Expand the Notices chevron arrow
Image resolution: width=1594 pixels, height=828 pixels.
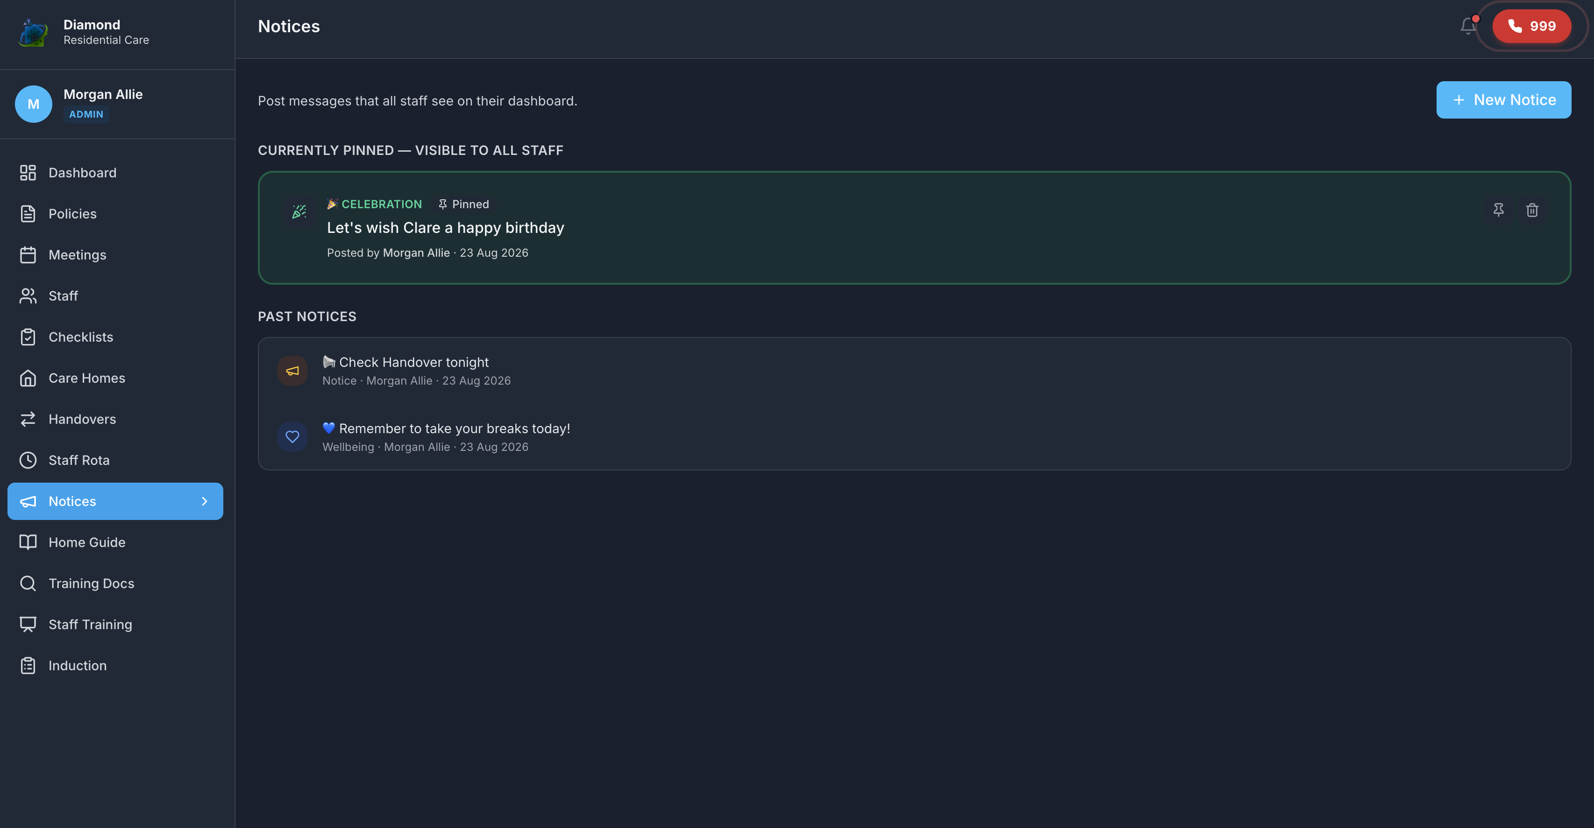click(x=204, y=501)
